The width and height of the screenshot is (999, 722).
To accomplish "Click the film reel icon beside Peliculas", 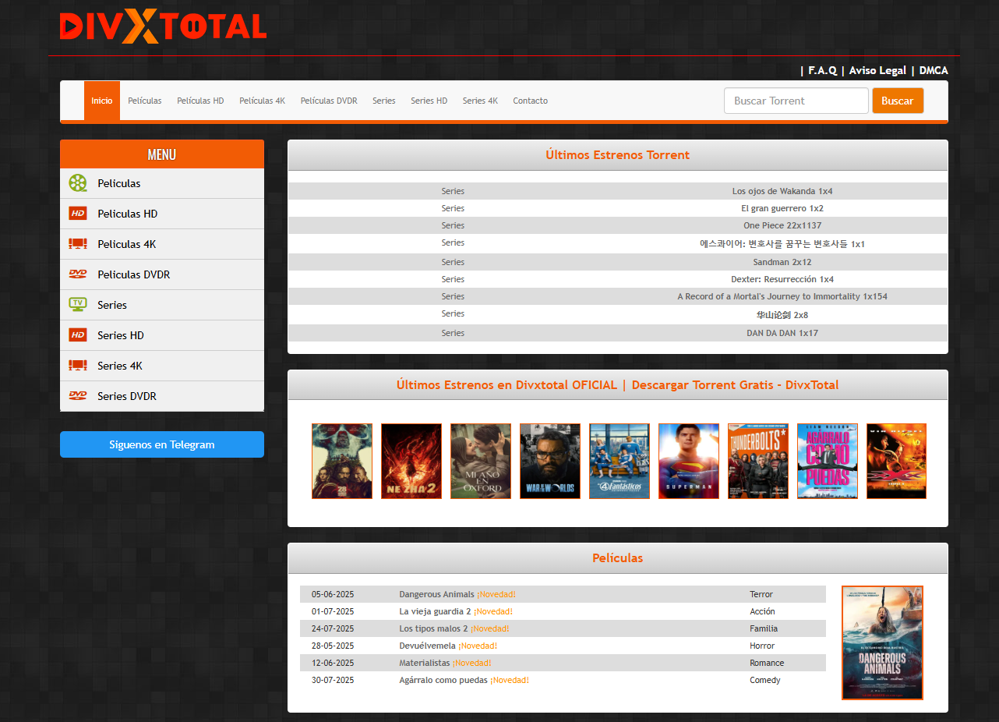I will click(x=78, y=183).
